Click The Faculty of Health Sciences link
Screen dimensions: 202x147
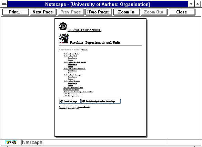click(x=74, y=62)
